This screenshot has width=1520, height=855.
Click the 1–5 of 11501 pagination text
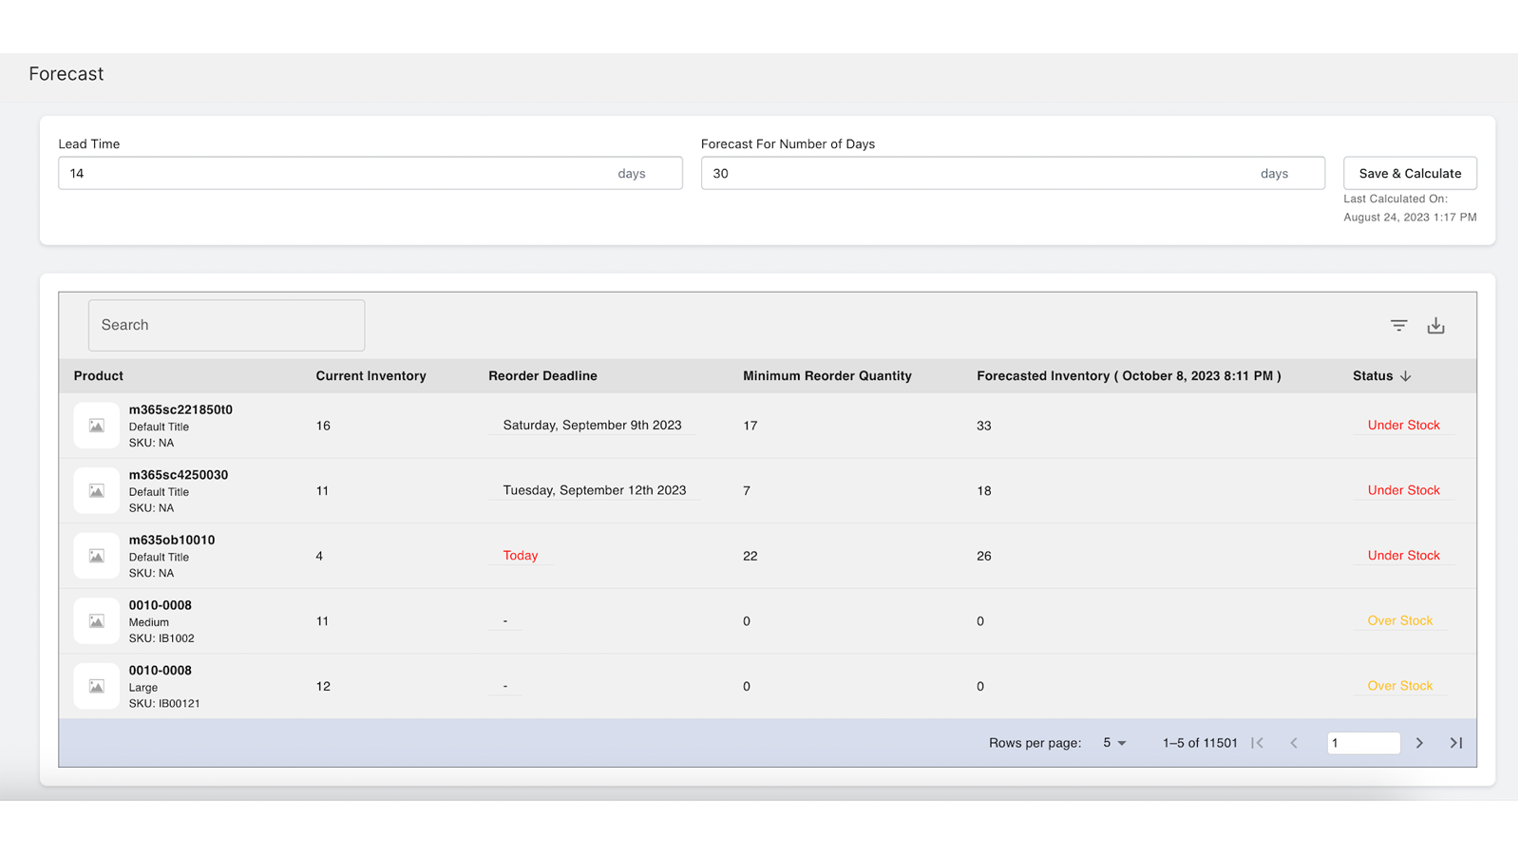[1200, 743]
